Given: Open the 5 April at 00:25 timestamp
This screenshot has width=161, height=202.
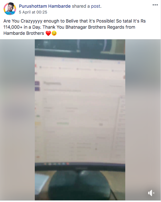Looking at the screenshot, I should click(x=33, y=12).
